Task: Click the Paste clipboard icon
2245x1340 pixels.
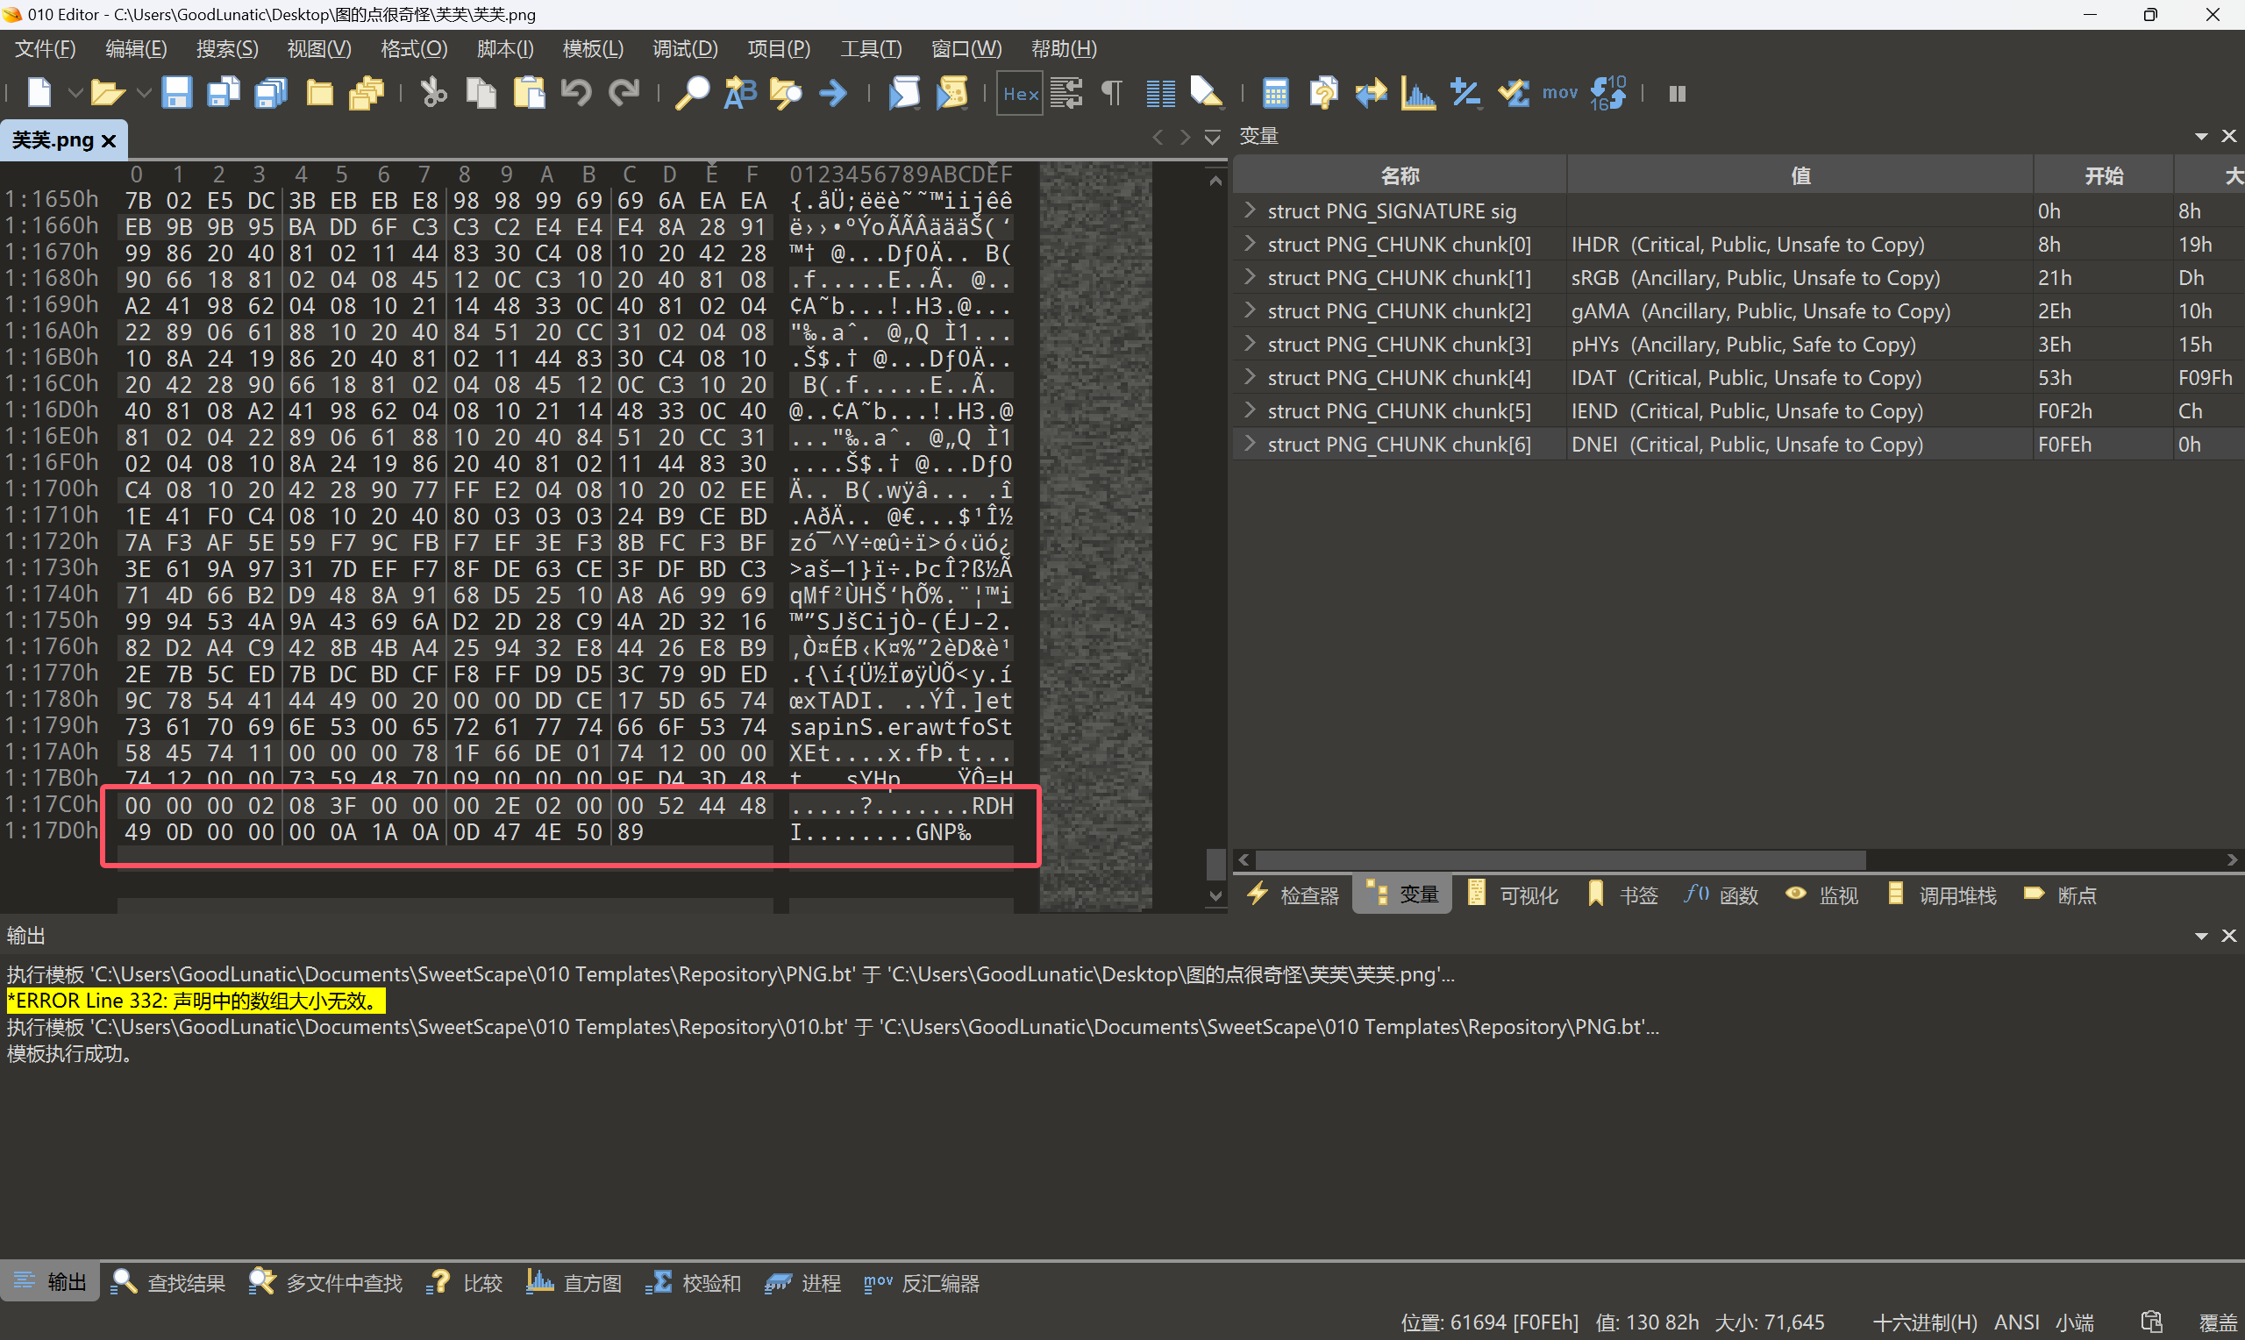Action: [x=529, y=93]
